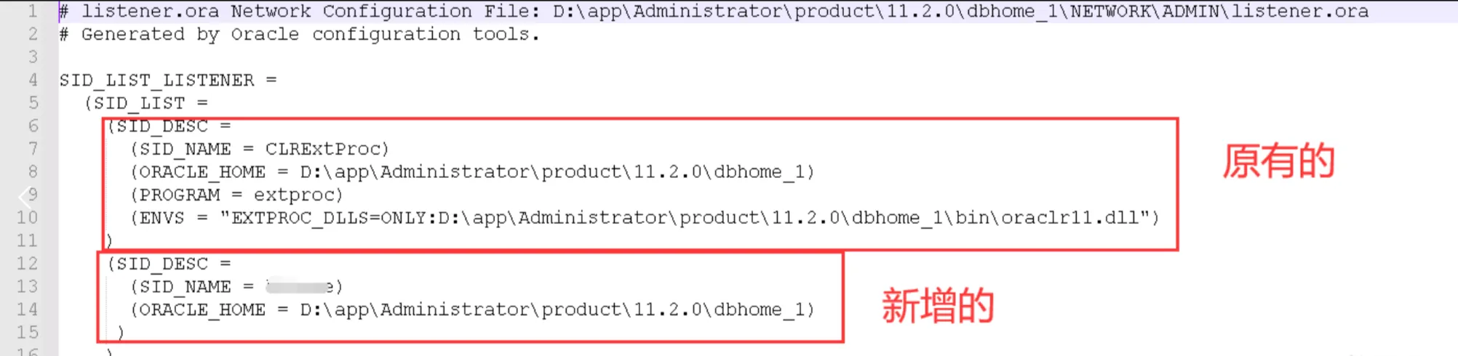Click the left arrow near line 9
1458x356 pixels.
click(x=25, y=195)
